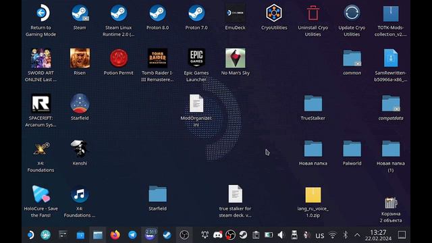Switch the us keyboard layout indicator
Image resolution: width=432 pixels, height=243 pixels.
(319, 236)
